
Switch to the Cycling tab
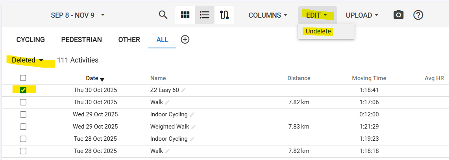30,40
